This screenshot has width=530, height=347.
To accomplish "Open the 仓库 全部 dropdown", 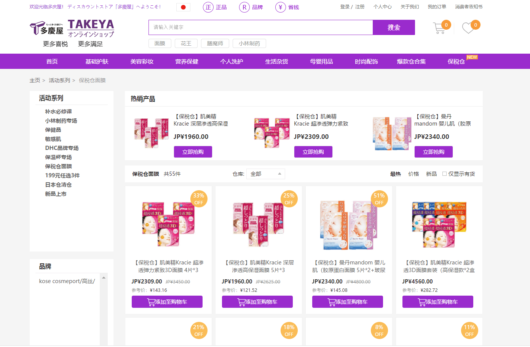I will coord(266,174).
